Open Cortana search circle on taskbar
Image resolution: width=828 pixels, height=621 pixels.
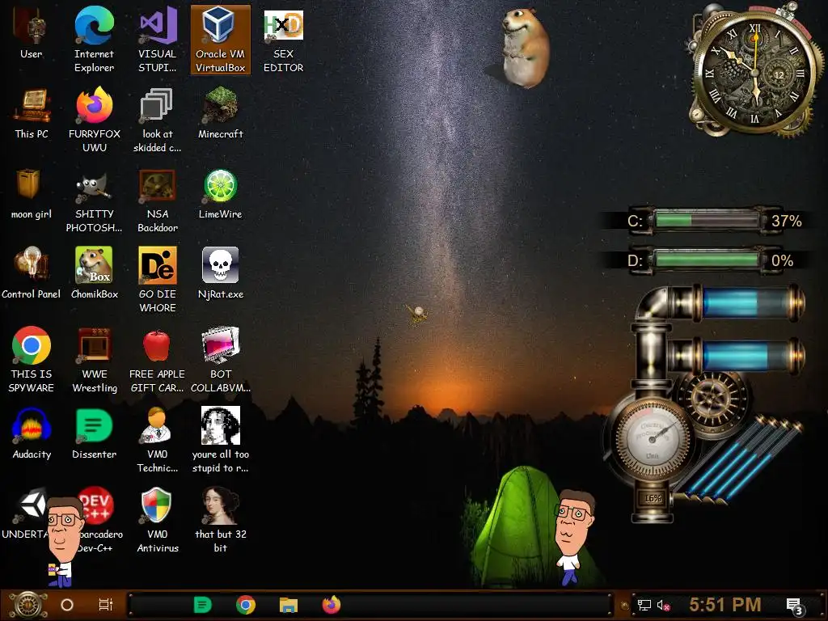[x=67, y=605]
